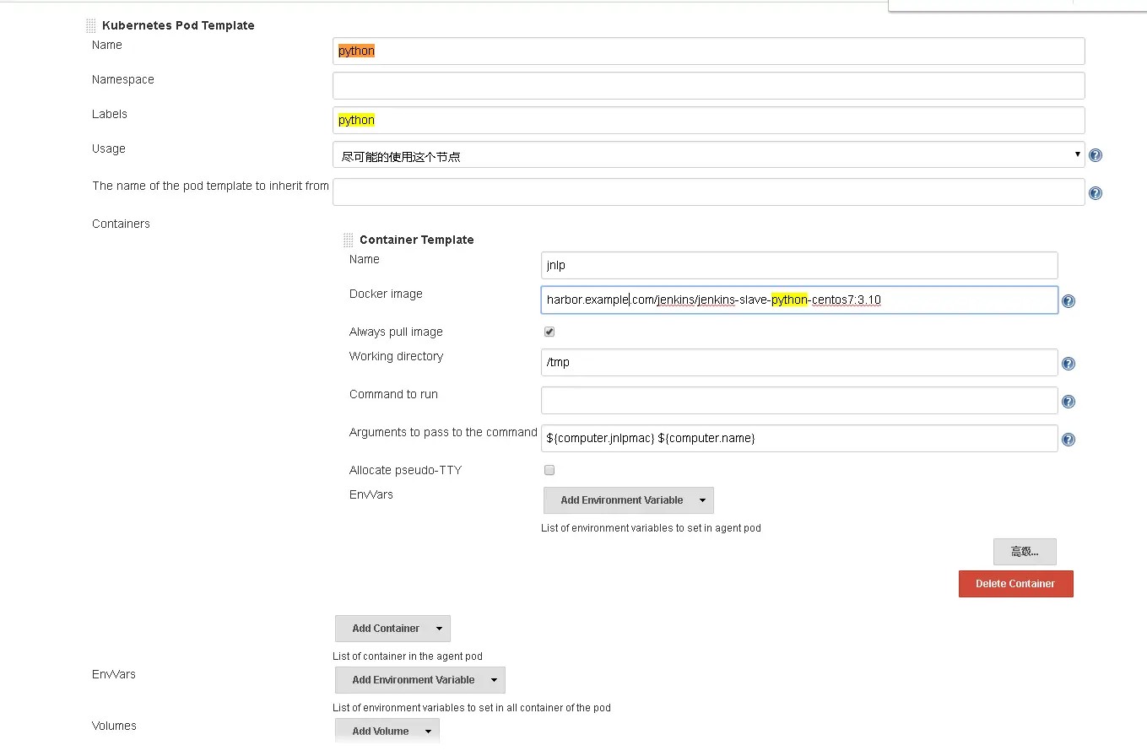Uncheck the Always pull image checkbox
This screenshot has height=756, width=1147.
pos(549,332)
